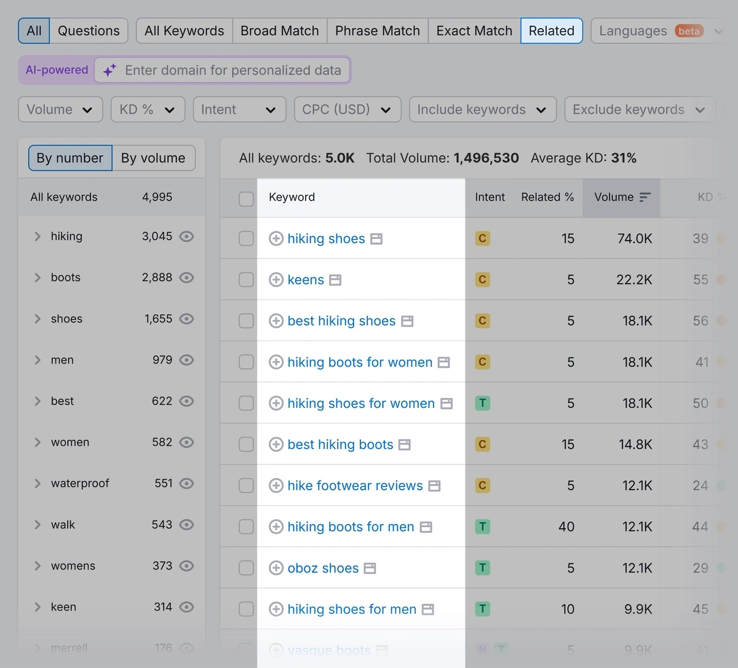The height and width of the screenshot is (668, 738).
Task: Check the hike footwear reviews row checkbox
Action: 246,486
